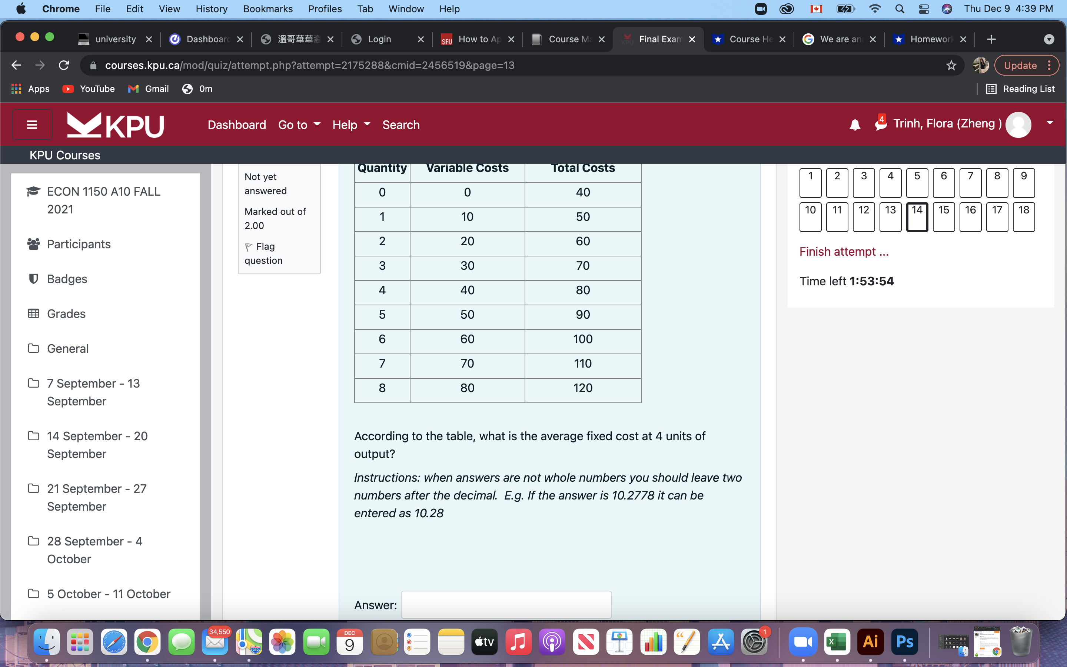The image size is (1067, 667).
Task: Open the hamburger navigation menu
Action: pos(32,125)
